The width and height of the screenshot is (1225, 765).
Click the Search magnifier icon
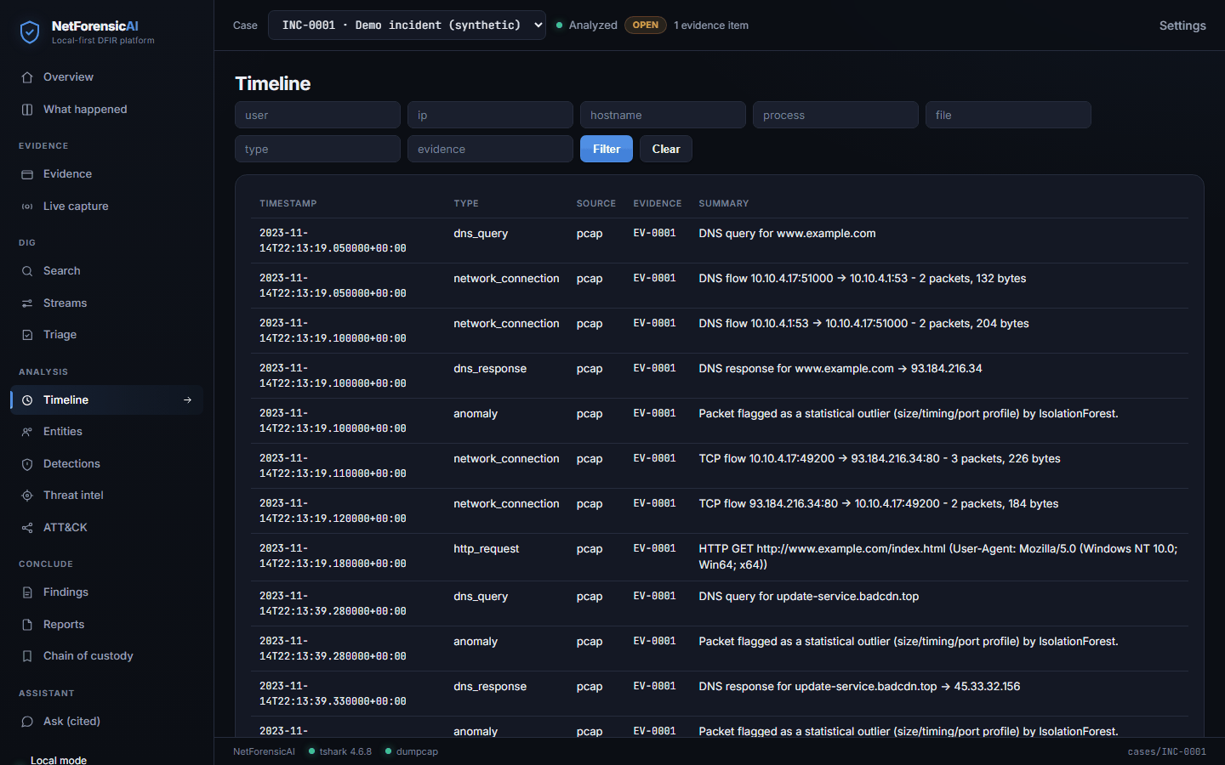click(27, 271)
